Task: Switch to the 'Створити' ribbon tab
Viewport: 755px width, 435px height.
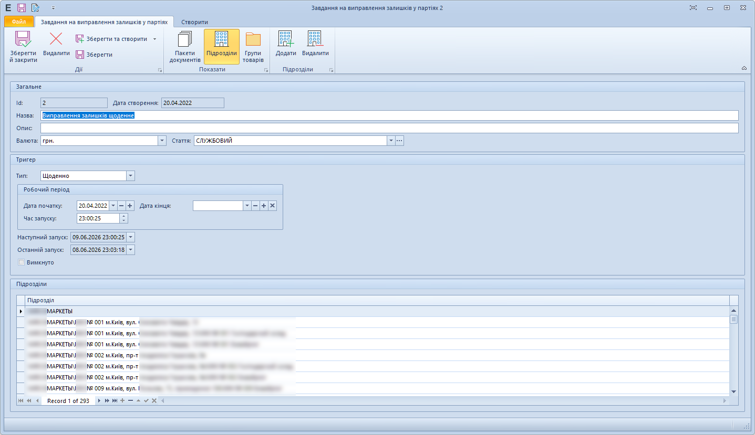Action: pyautogui.click(x=194, y=22)
